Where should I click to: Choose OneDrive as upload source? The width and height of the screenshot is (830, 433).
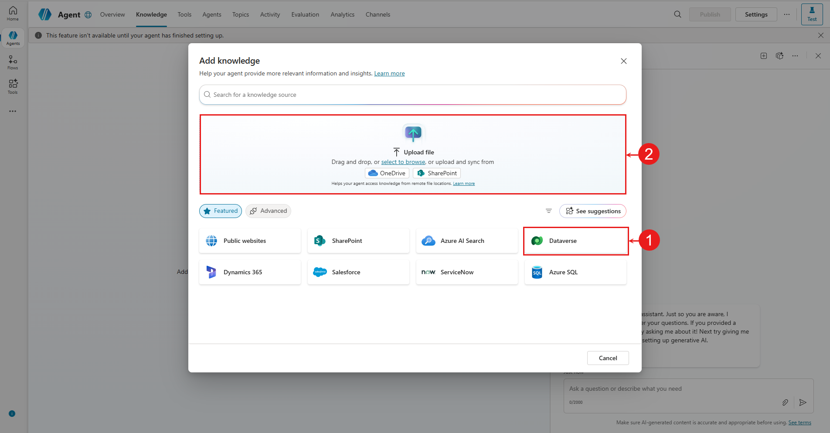coord(387,173)
